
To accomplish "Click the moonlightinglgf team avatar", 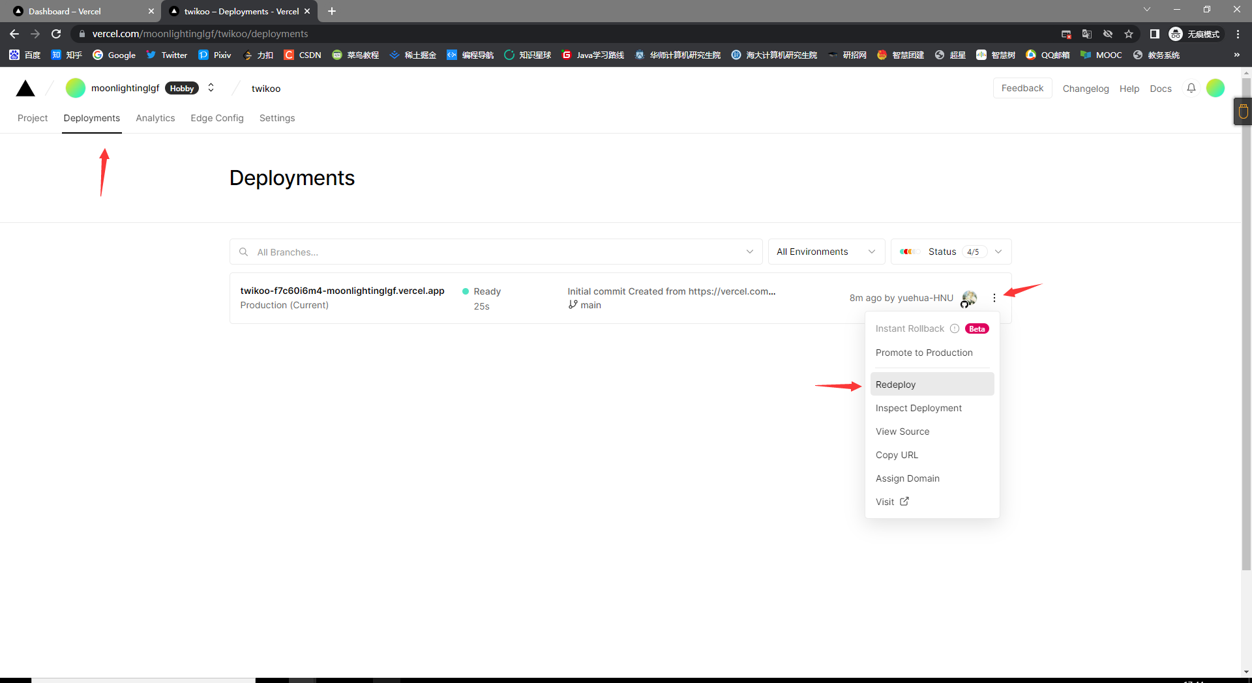I will click(76, 88).
